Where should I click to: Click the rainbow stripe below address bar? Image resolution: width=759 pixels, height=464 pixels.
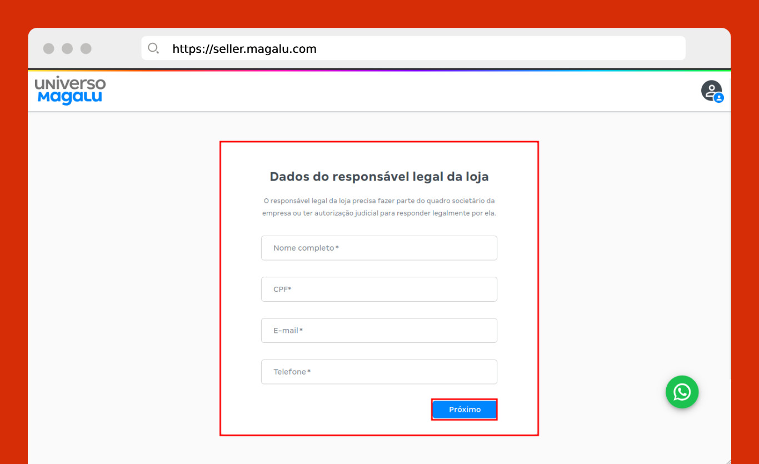[379, 70]
